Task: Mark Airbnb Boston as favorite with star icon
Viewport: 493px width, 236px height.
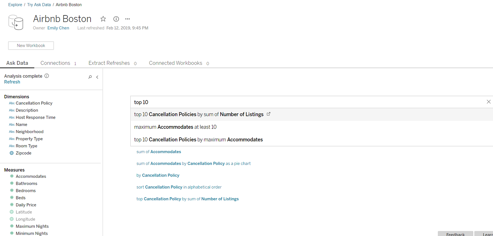Action: [103, 19]
